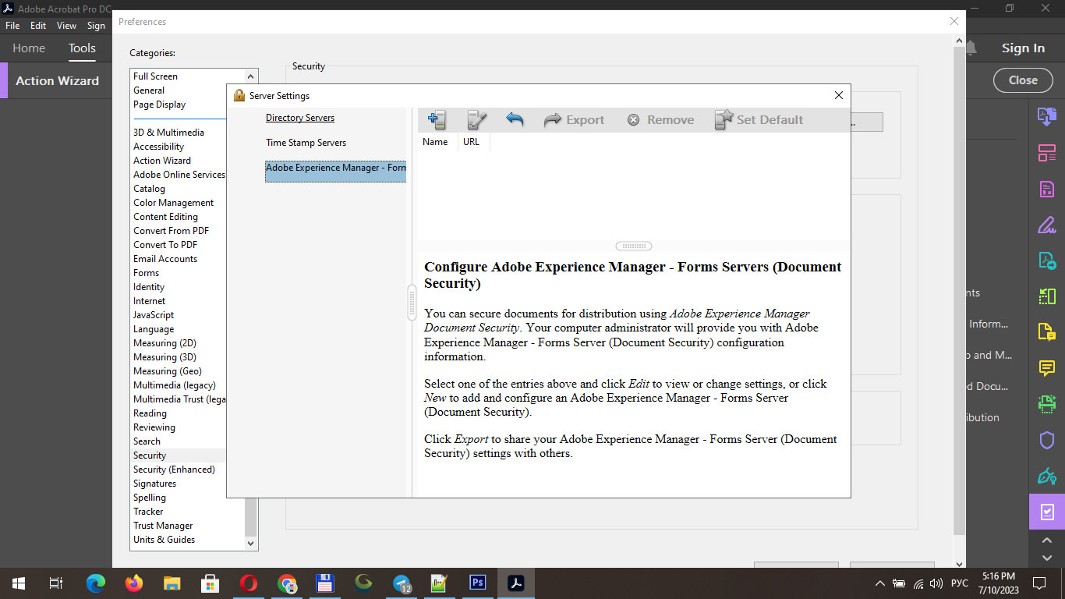
Task: Show hidden system tray icons chevron
Action: 880,583
